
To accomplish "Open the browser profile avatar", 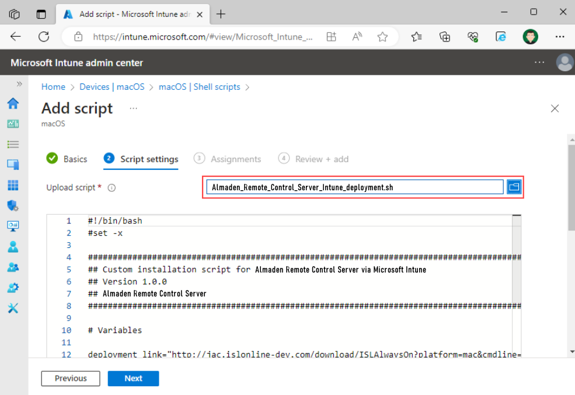I will coord(530,37).
